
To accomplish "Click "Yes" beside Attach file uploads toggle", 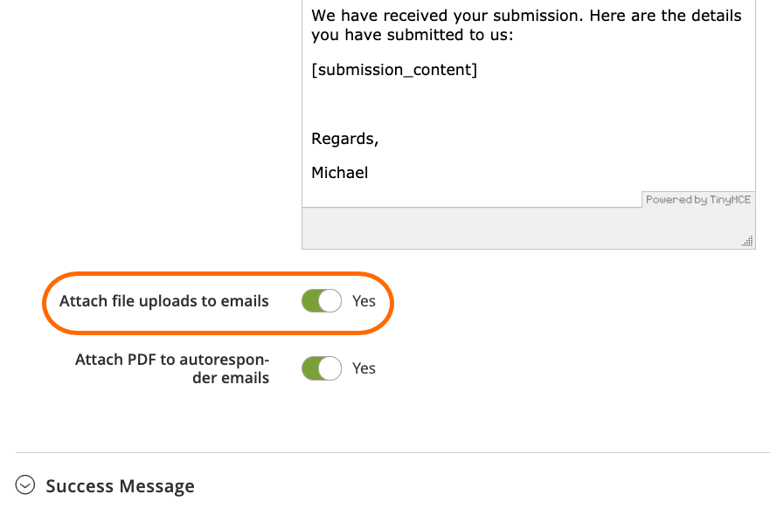I will (364, 301).
